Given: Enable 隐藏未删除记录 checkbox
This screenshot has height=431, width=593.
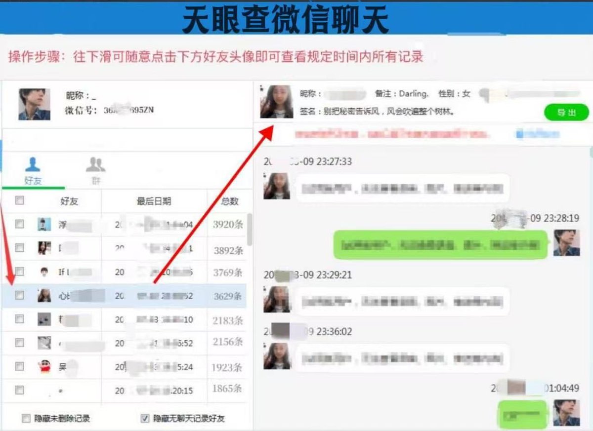Looking at the screenshot, I should click(x=26, y=419).
